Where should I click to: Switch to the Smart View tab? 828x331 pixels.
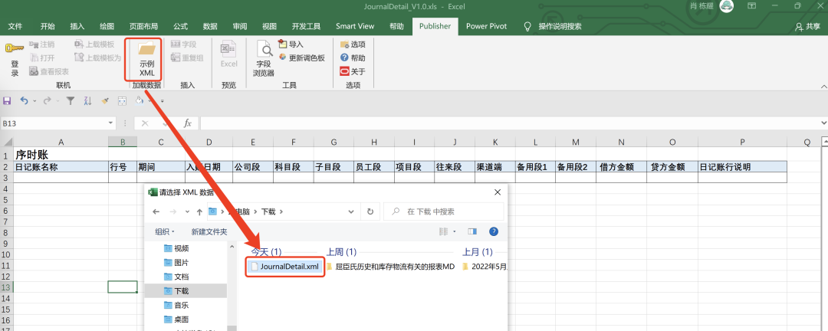click(x=355, y=26)
